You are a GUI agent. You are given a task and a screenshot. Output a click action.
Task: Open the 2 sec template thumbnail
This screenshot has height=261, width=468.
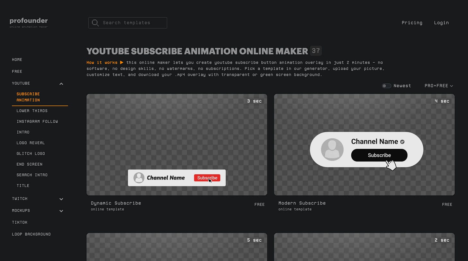click(364, 247)
